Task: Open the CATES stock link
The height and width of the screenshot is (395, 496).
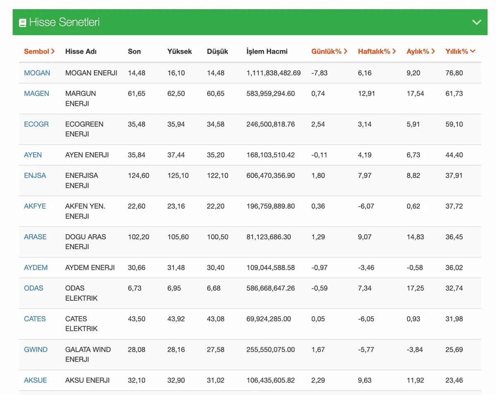Action: tap(35, 319)
